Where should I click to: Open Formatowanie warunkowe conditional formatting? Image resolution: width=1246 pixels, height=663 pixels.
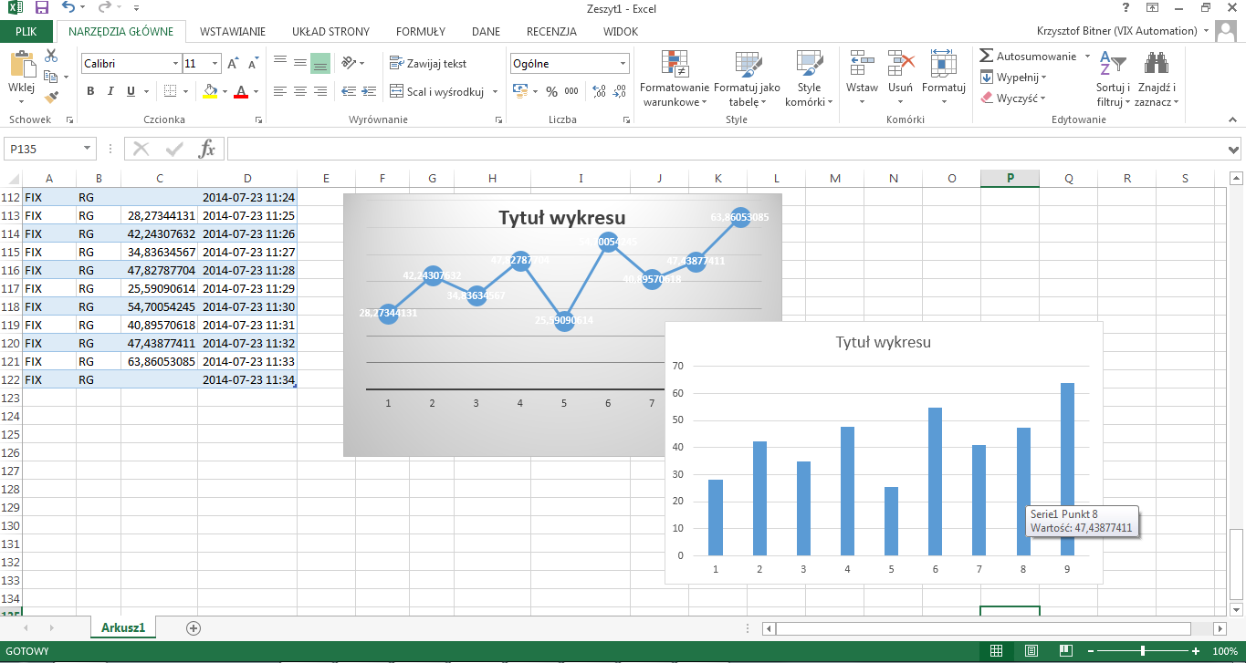(x=674, y=78)
